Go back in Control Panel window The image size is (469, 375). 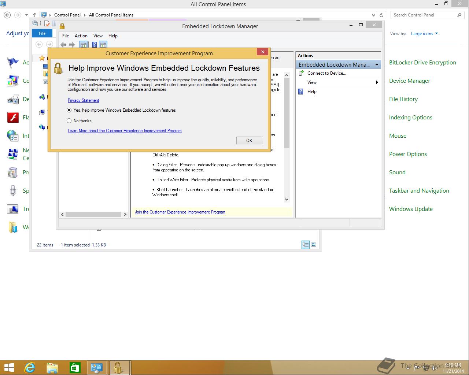coord(7,15)
